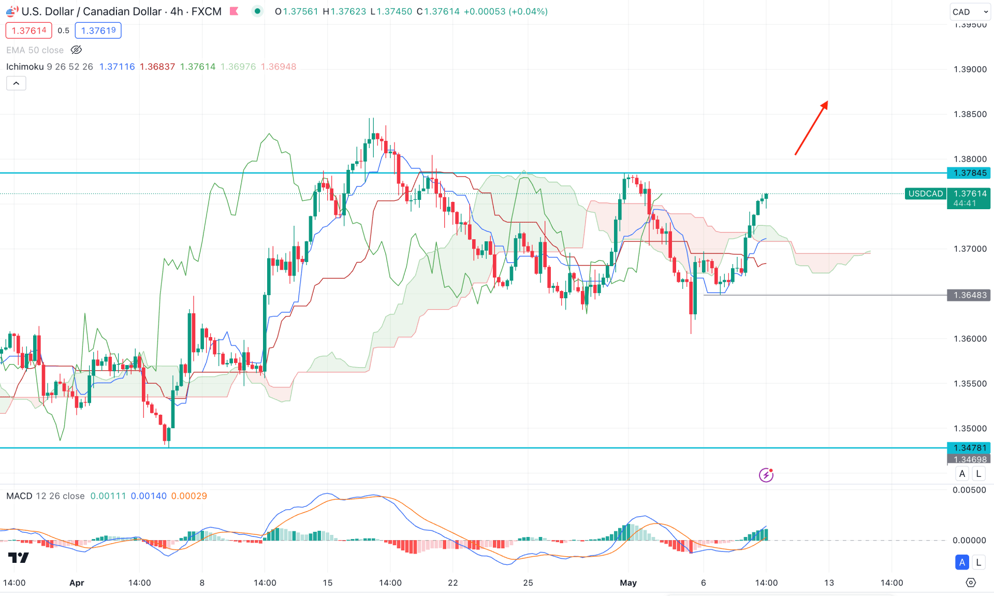
Task: Click the May date label on the time axis
Action: pos(628,583)
